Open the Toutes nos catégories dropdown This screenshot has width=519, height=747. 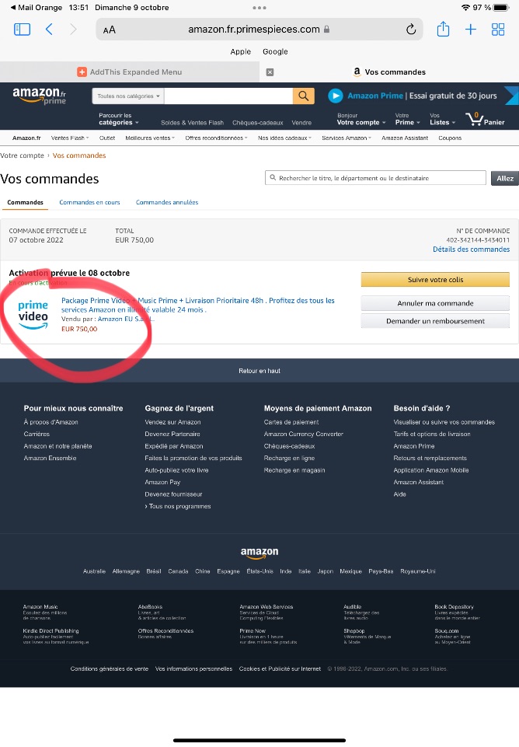(127, 96)
